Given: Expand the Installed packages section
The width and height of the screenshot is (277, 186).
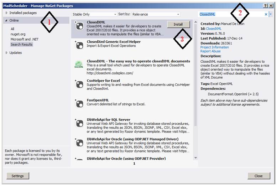Looking at the screenshot, I should click(x=6, y=13).
